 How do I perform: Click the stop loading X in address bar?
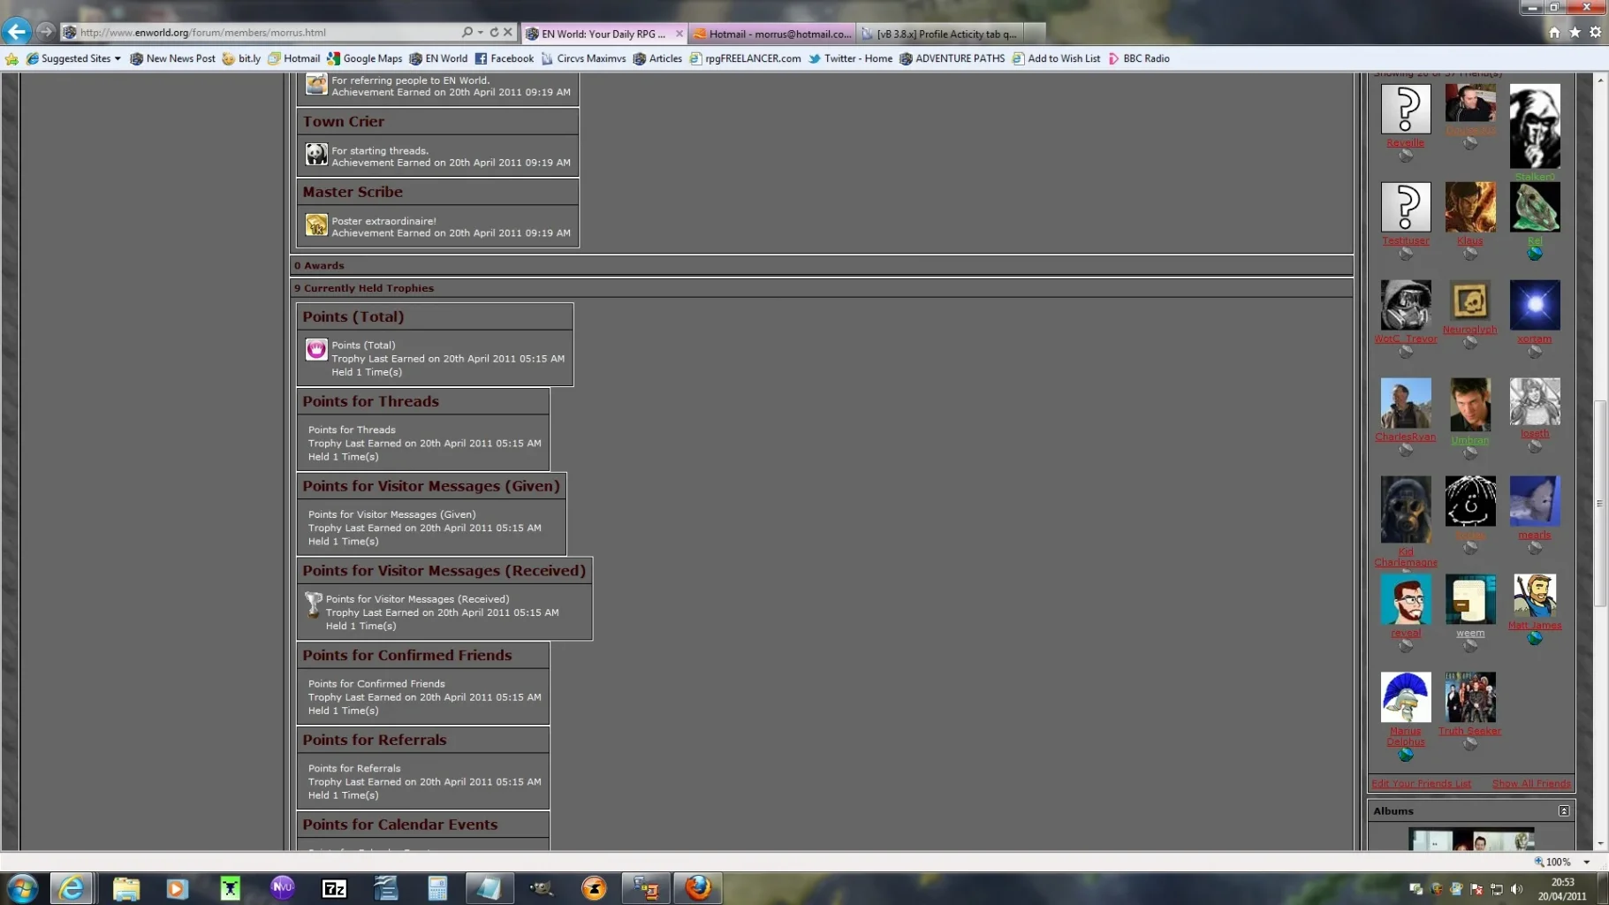pos(508,32)
